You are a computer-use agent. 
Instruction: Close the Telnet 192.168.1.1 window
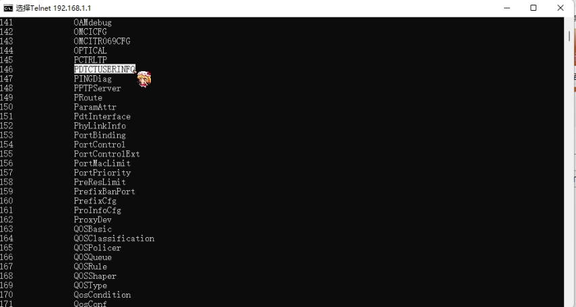coord(561,7)
